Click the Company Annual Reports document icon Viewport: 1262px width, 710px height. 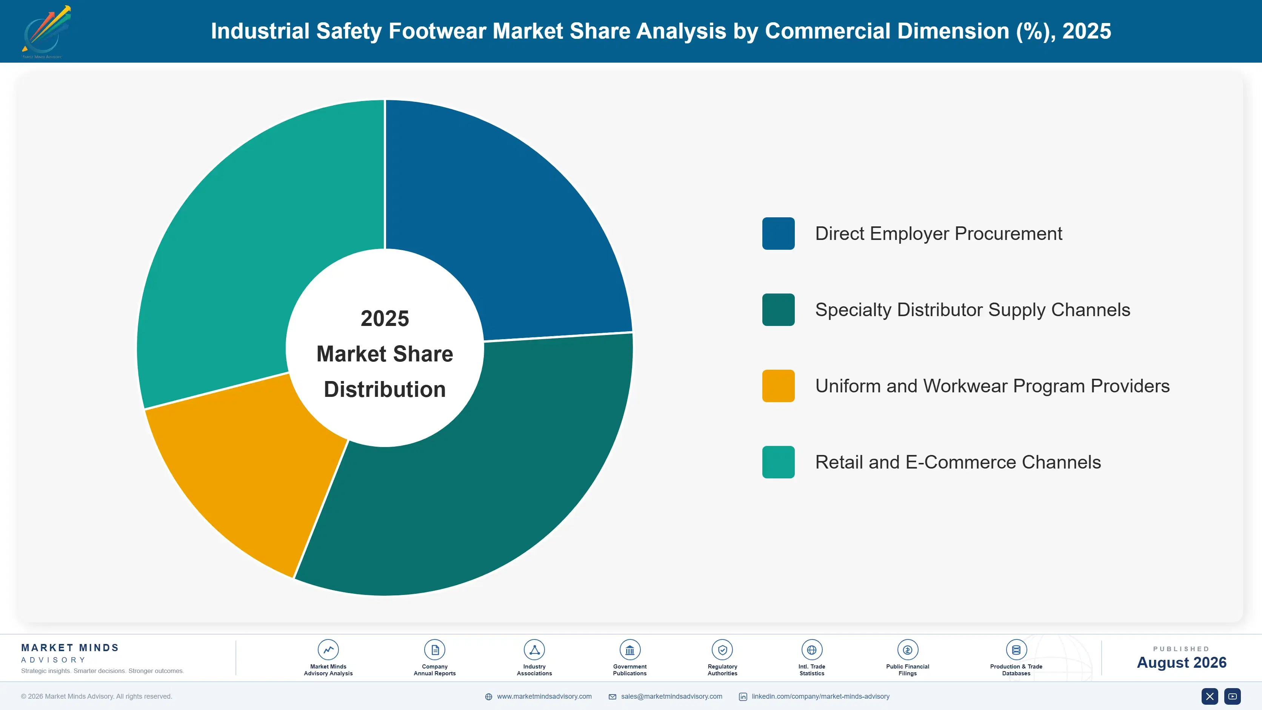pos(434,650)
